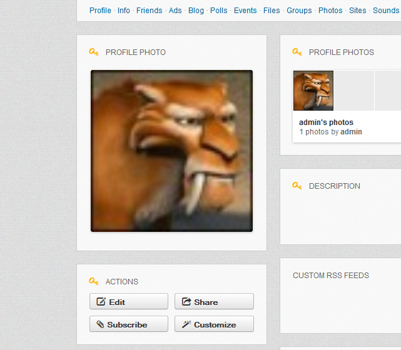The image size is (401, 350).
Task: Click the Share button text
Action: point(206,302)
